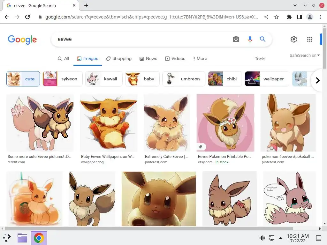Open the Chrome profile avatar
The image size is (327, 245).
(310, 17)
